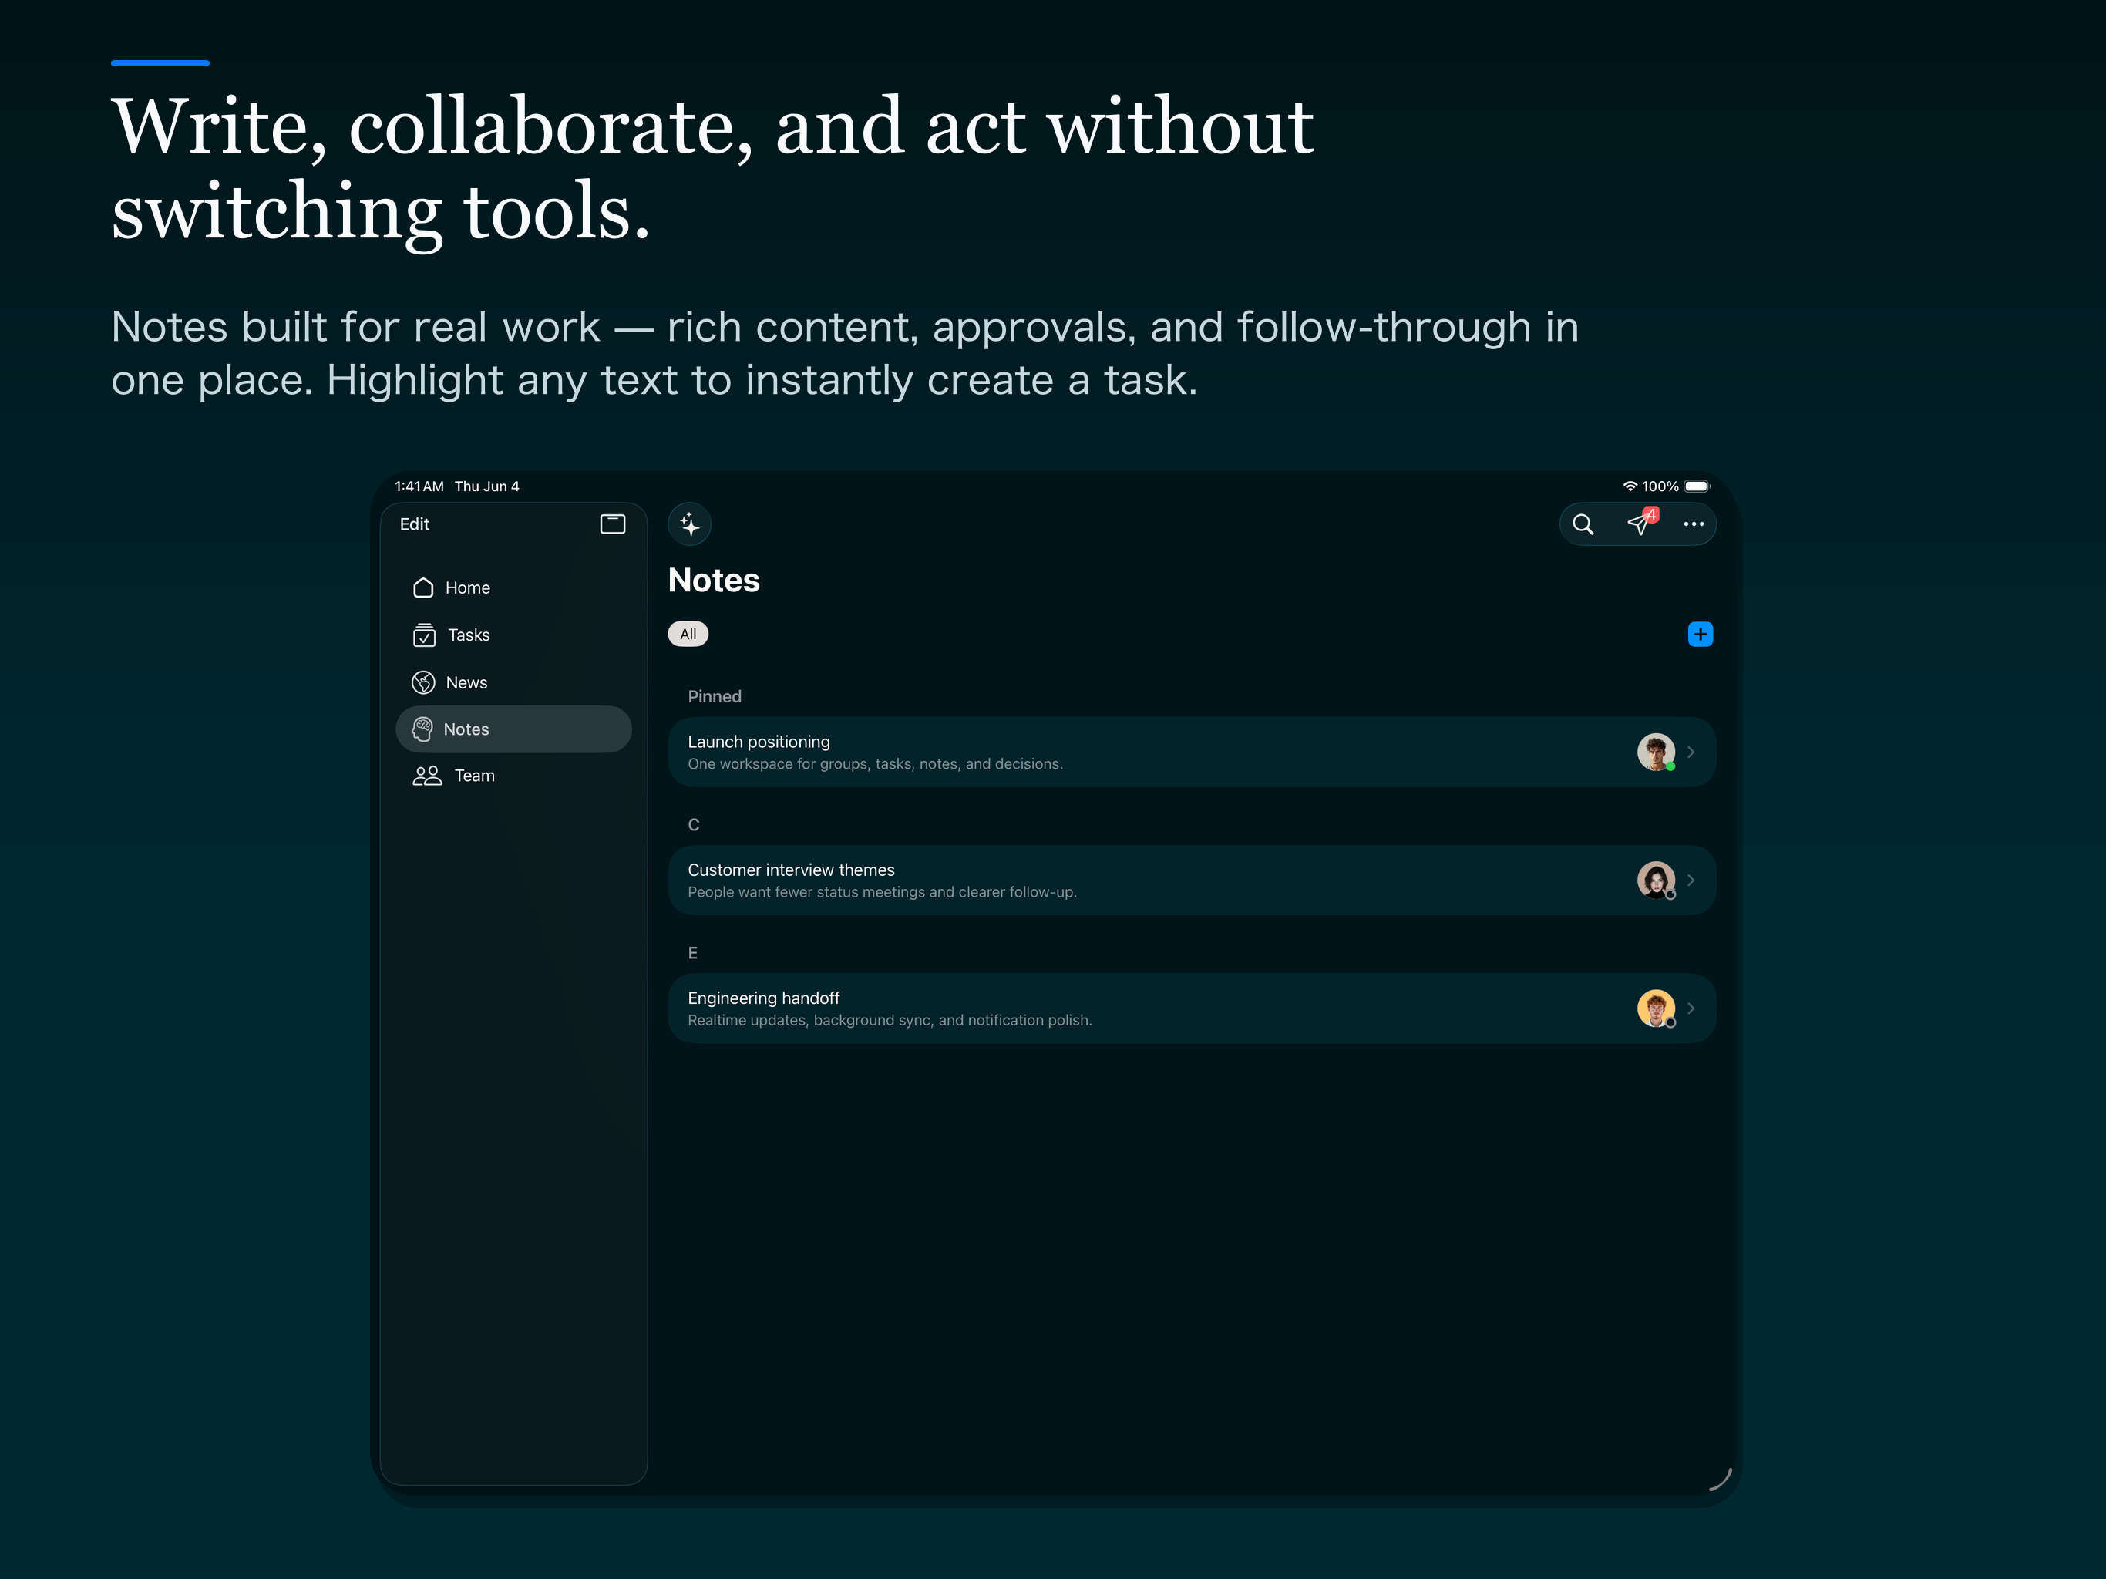Click the Pinned section header
This screenshot has height=1579, width=2106.
click(714, 696)
